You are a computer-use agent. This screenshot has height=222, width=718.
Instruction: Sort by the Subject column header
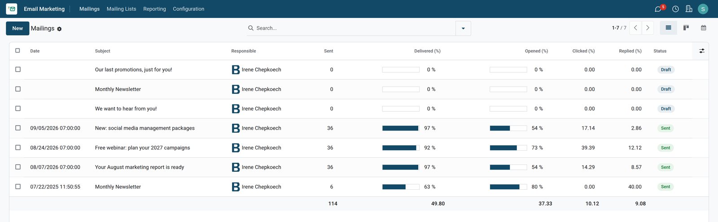(x=103, y=51)
